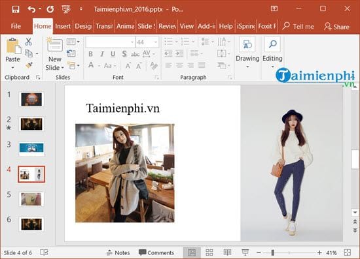Click the Copy icon
The image size is (360, 259).
coord(29,53)
